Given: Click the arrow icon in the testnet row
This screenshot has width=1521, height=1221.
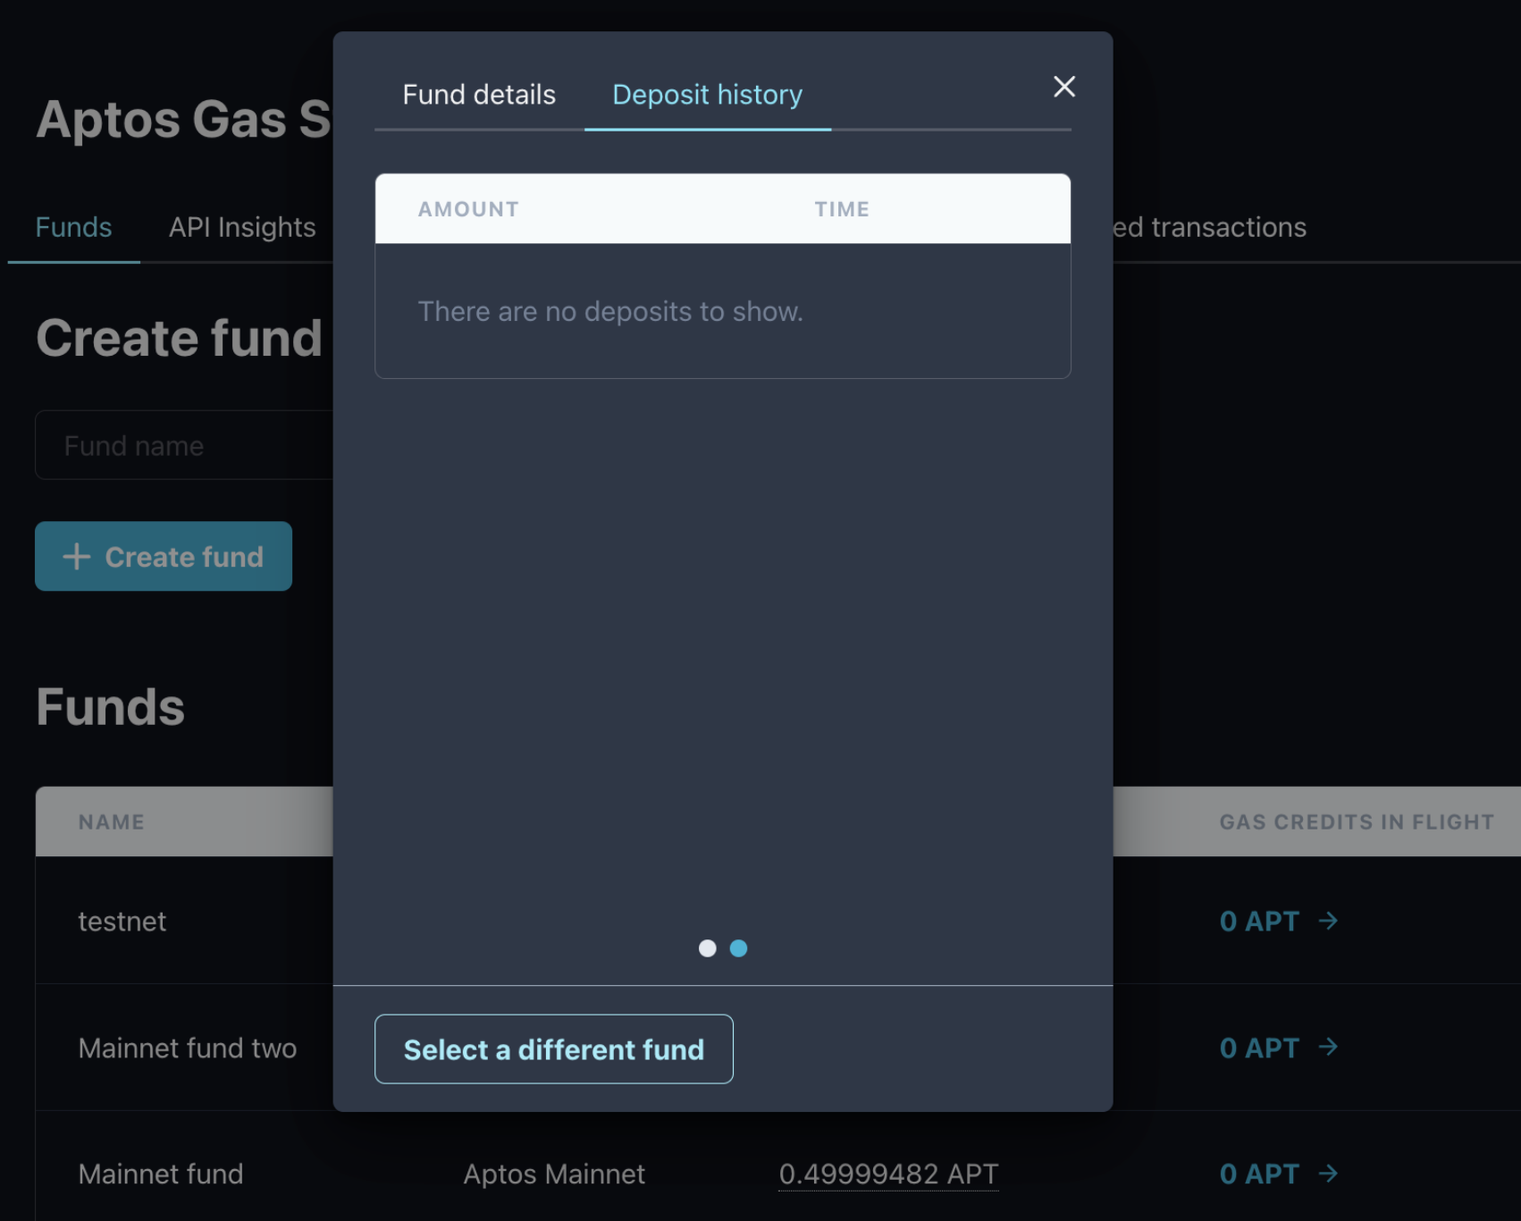Looking at the screenshot, I should click(1328, 921).
